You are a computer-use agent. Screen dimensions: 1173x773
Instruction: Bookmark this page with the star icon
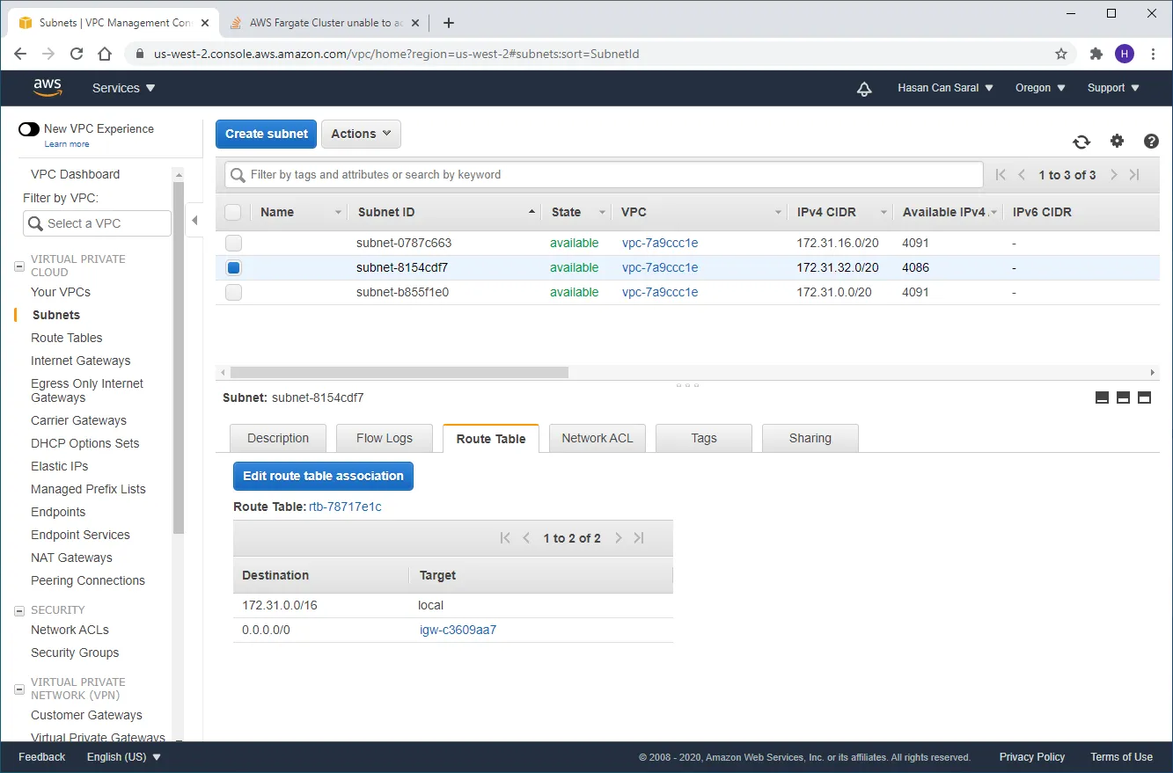coord(1061,54)
